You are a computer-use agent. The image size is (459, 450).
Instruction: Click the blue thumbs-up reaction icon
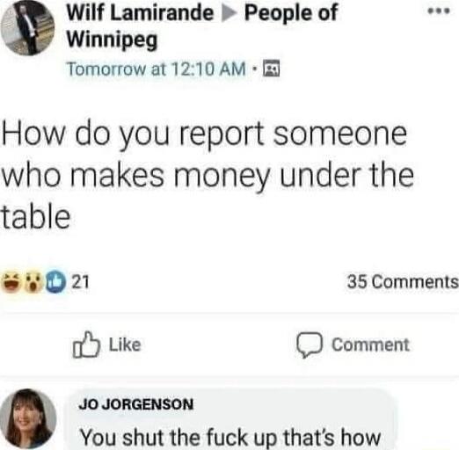[55, 282]
